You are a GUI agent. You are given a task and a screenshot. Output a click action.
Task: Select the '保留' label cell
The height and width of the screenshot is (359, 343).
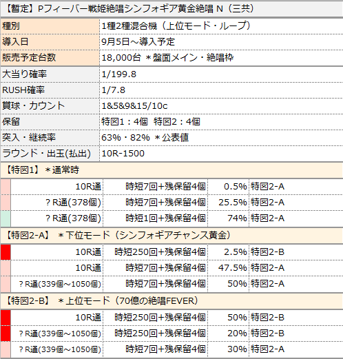pyautogui.click(x=50, y=122)
